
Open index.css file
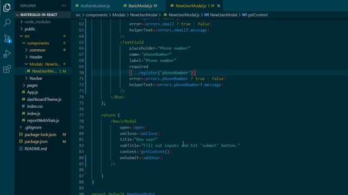(x=35, y=106)
